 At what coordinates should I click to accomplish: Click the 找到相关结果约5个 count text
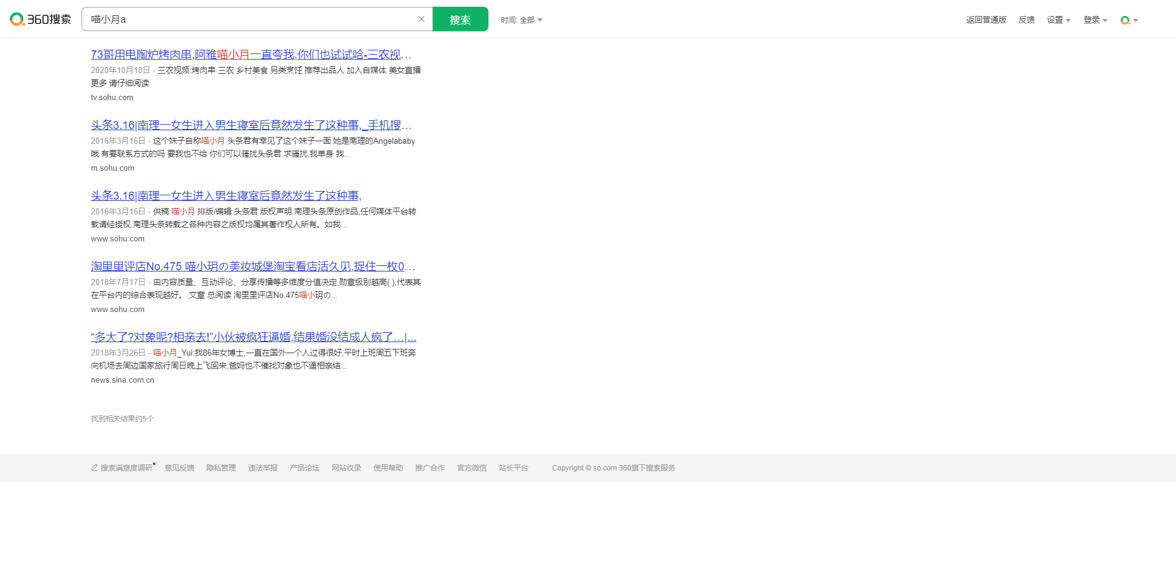122,419
